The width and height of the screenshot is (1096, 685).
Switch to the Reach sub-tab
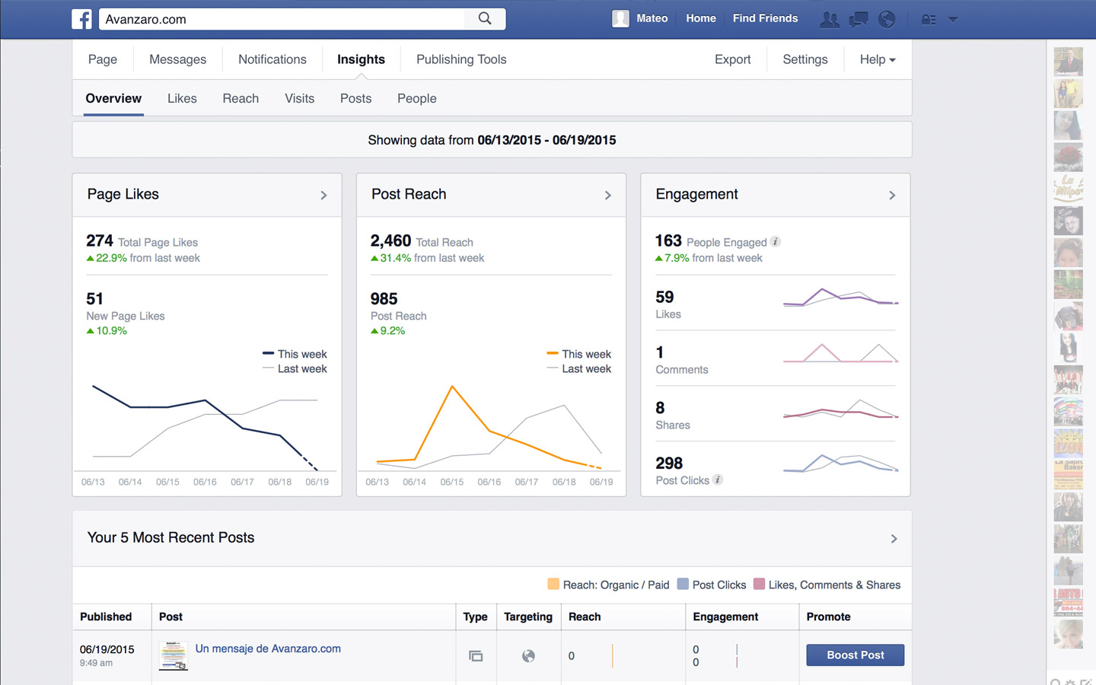click(241, 98)
